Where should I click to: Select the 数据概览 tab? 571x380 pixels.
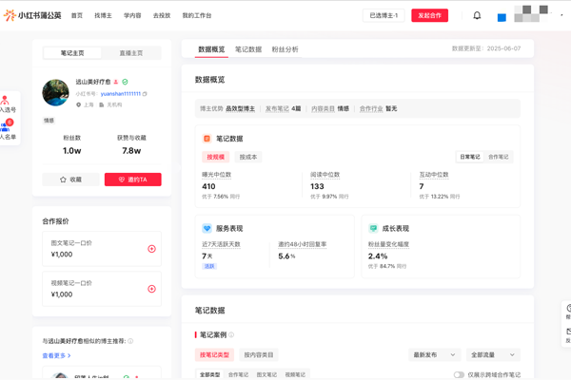(x=211, y=49)
